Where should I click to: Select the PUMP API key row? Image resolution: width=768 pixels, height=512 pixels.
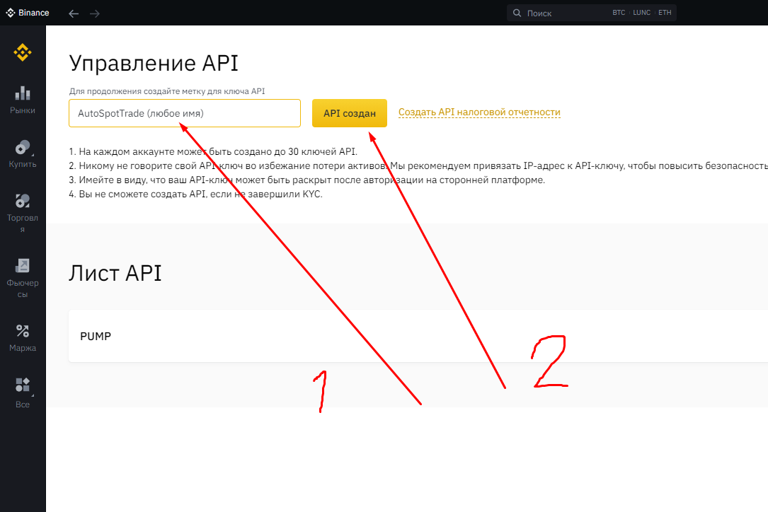click(418, 337)
